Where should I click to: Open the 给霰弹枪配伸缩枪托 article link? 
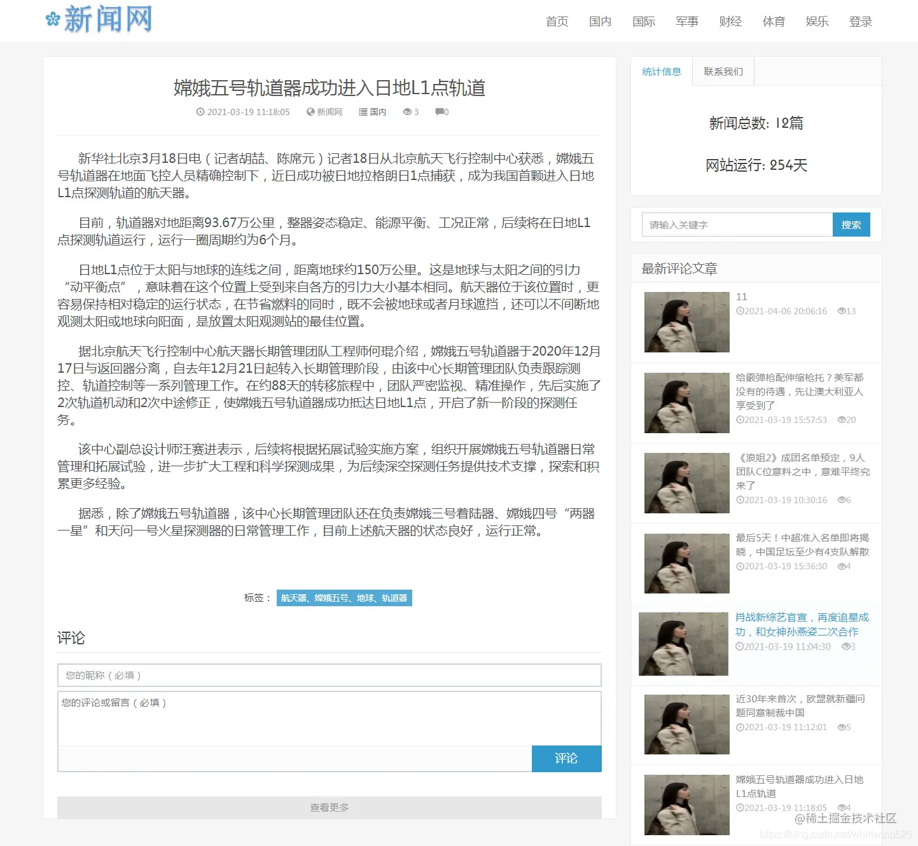click(x=800, y=391)
